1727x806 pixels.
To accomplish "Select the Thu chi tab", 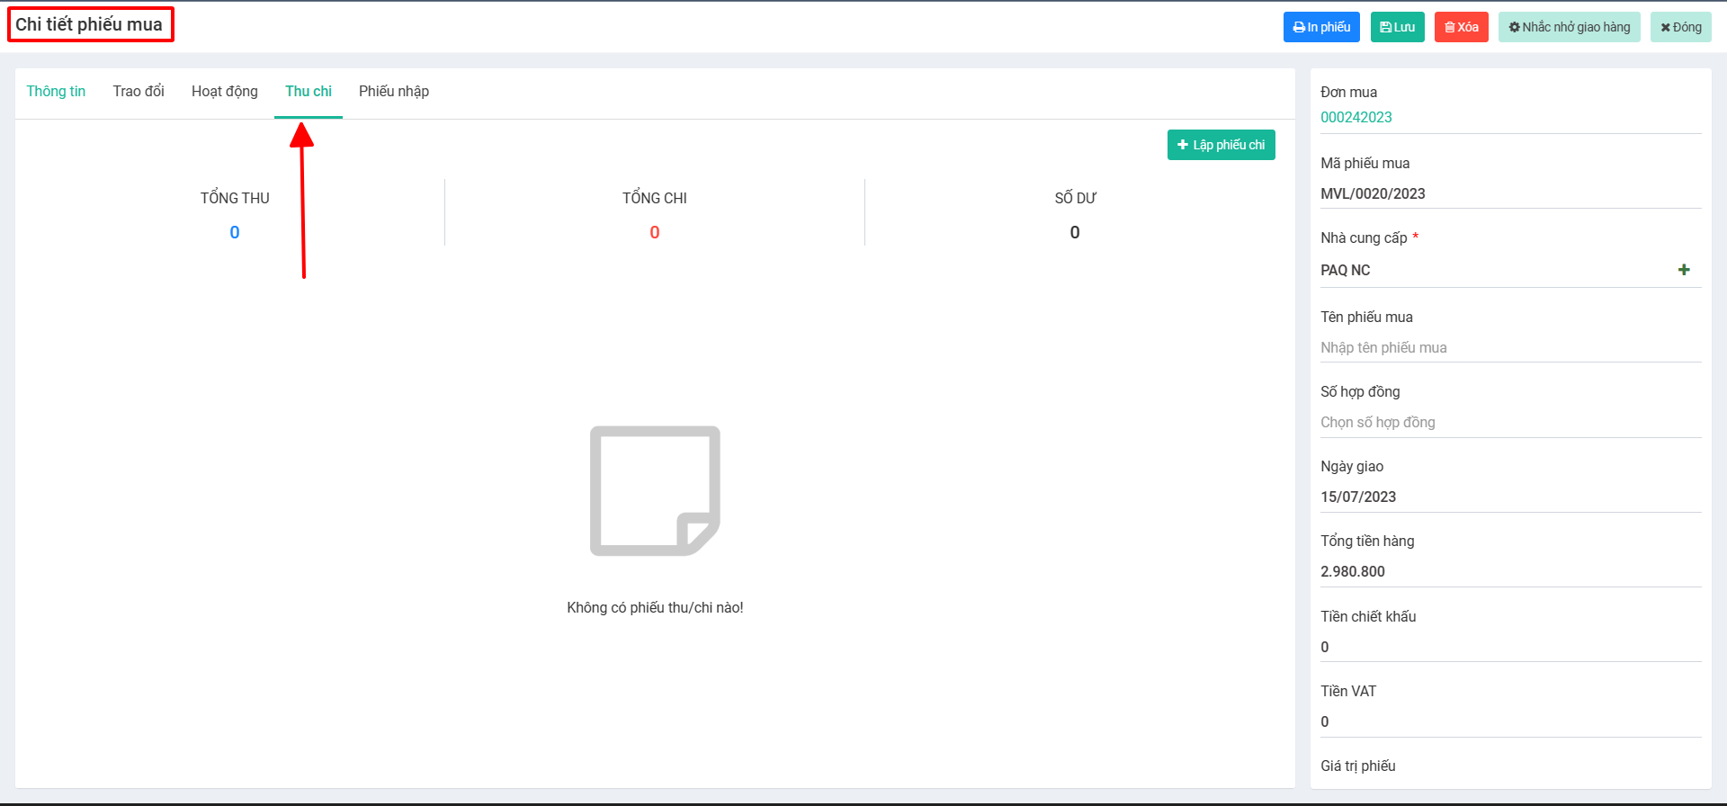I will 309,92.
